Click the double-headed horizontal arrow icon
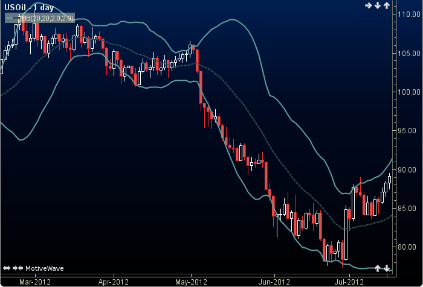 coord(7,268)
